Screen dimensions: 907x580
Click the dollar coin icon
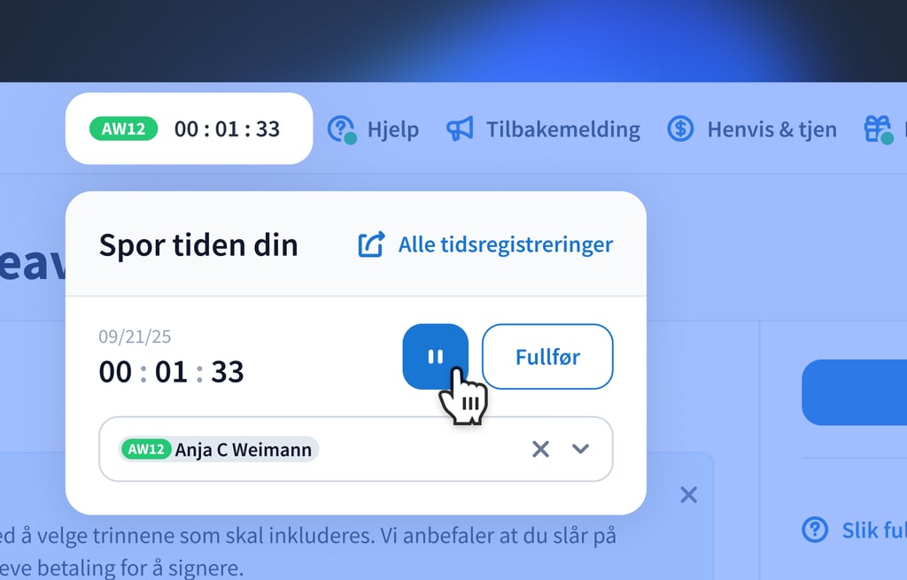[x=680, y=128]
